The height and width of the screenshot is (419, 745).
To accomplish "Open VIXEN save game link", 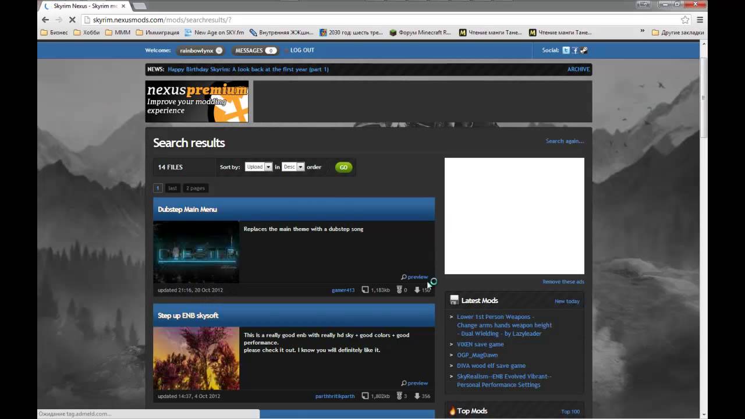I will coord(480,345).
